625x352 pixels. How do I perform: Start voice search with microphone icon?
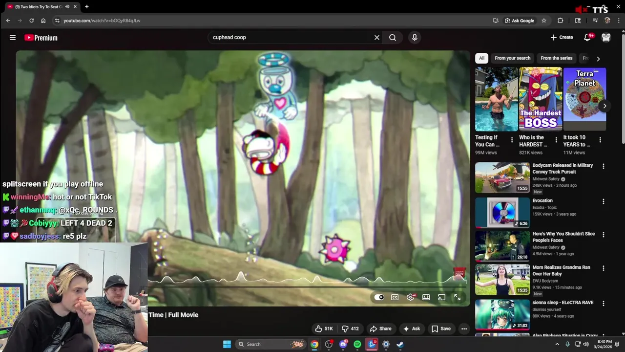click(x=415, y=38)
